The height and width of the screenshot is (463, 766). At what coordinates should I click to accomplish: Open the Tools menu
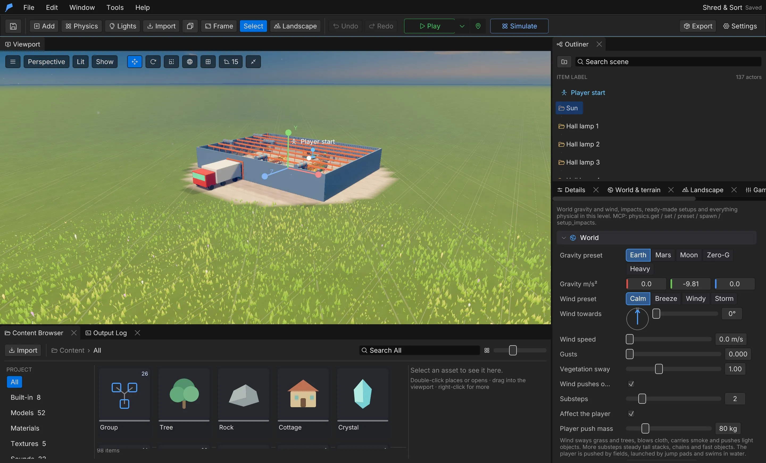115,7
